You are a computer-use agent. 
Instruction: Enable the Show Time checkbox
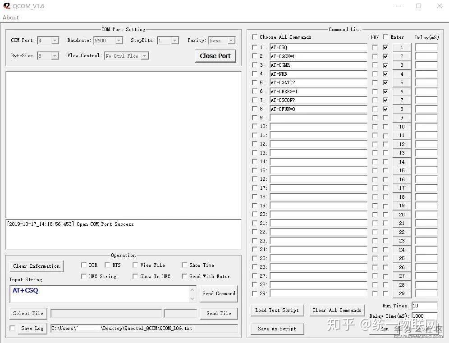[184, 265]
